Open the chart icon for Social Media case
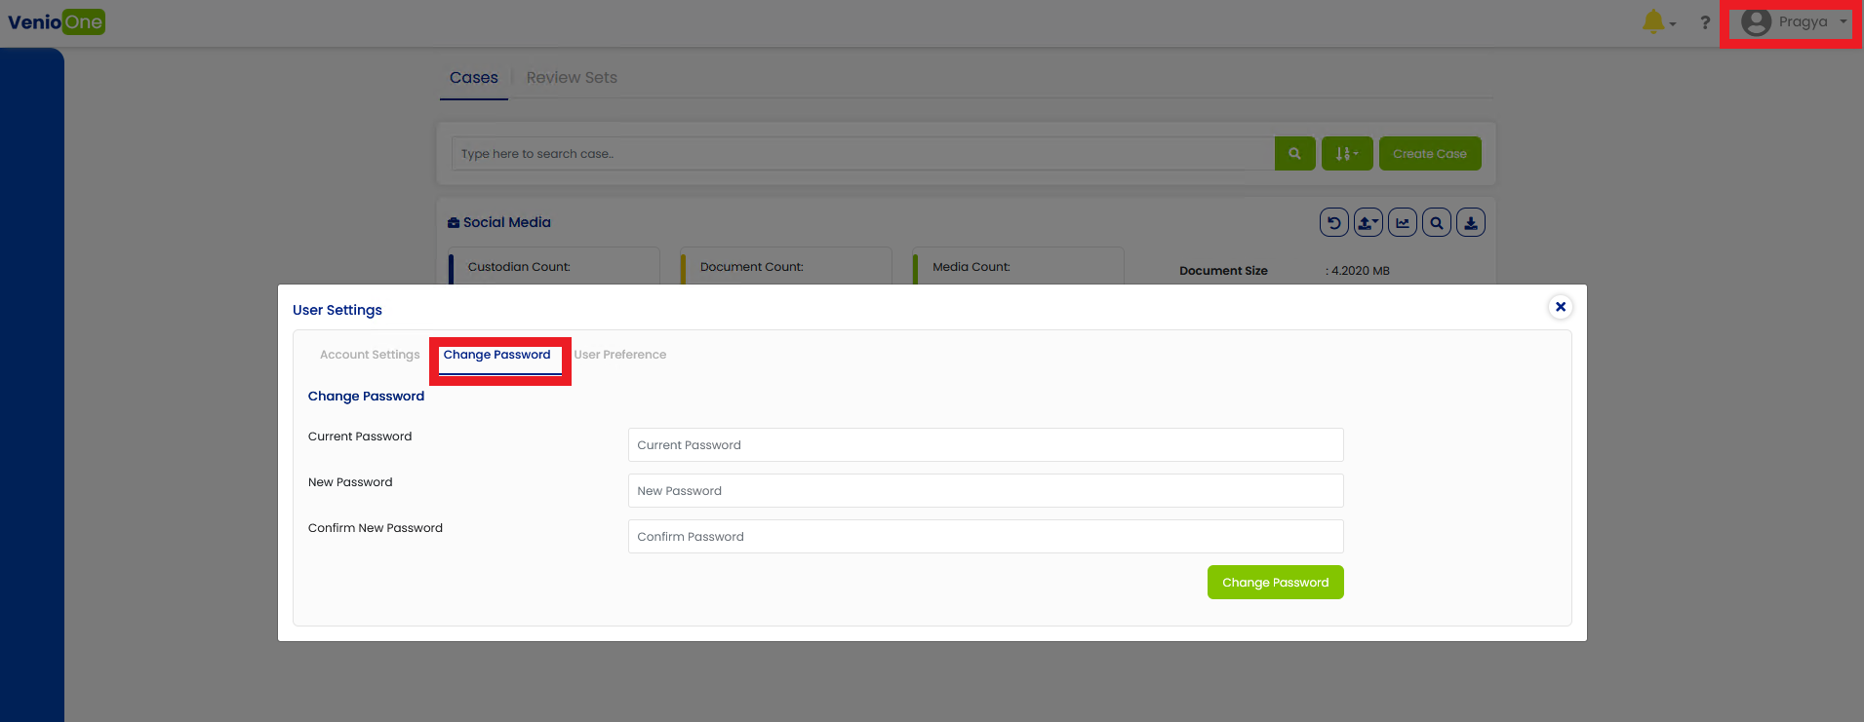Screen dimensions: 1864x722 click(x=1403, y=222)
